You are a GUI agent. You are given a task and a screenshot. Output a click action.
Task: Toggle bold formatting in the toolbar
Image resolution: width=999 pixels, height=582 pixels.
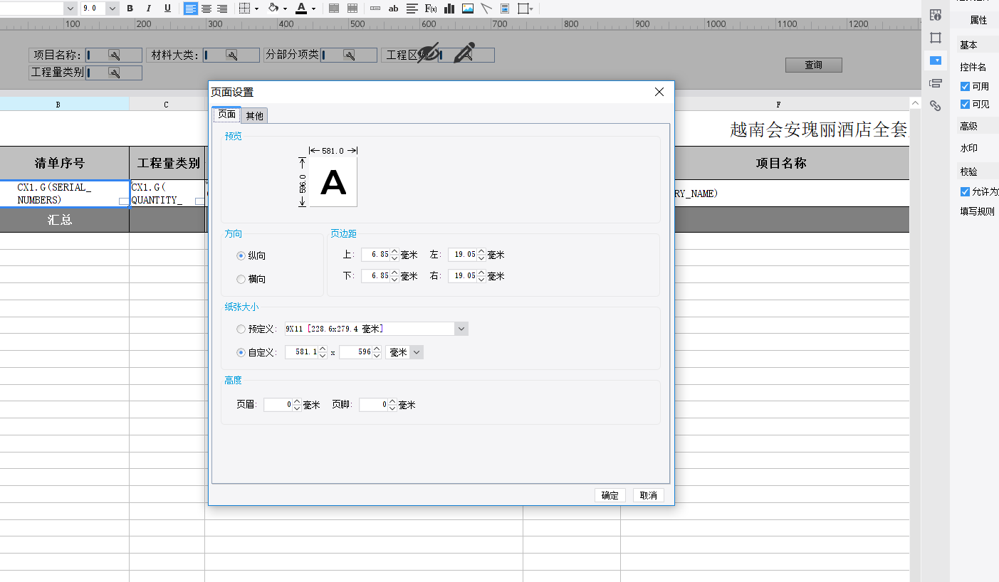click(x=130, y=9)
